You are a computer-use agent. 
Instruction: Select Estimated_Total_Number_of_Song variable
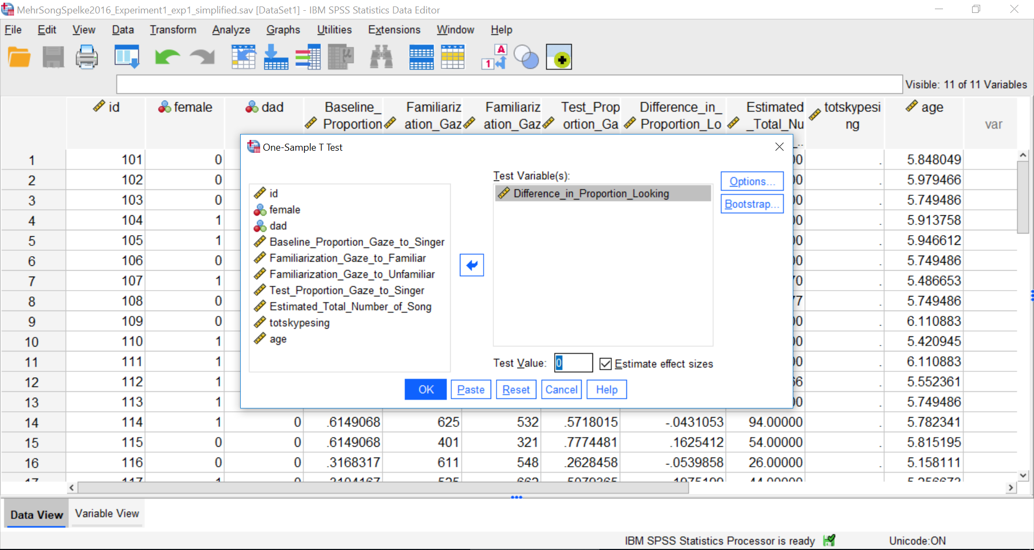point(350,306)
